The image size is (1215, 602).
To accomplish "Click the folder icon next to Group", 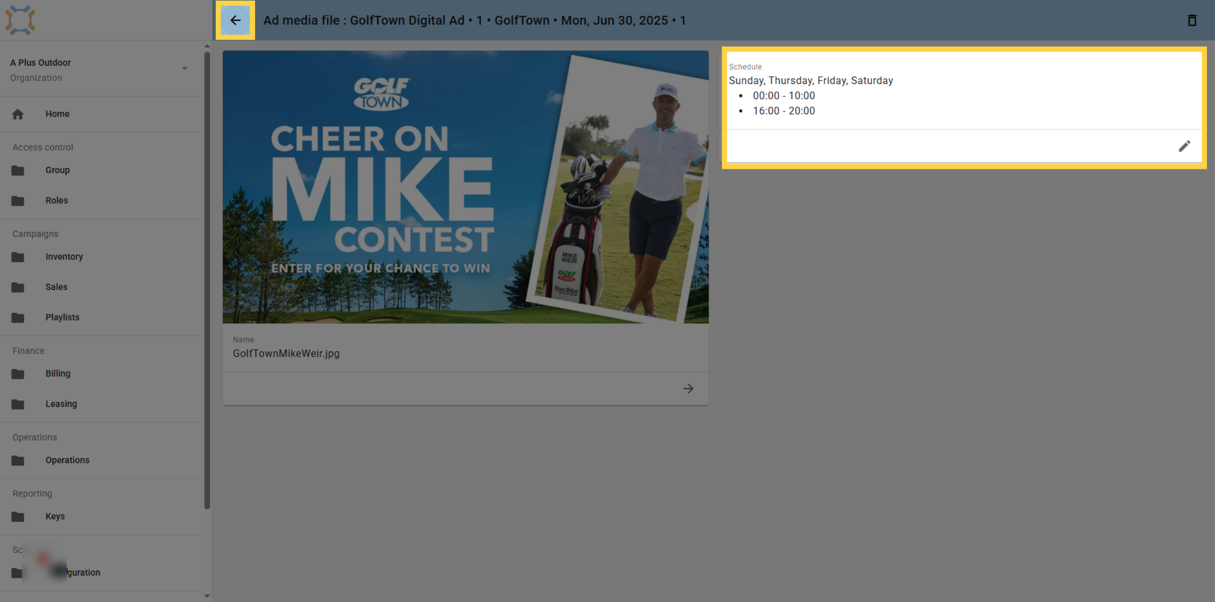I will pos(18,170).
